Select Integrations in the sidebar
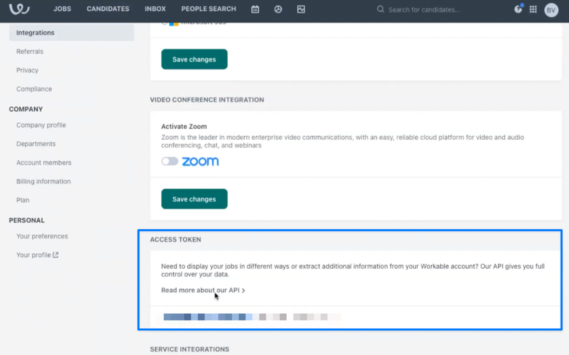Image resolution: width=569 pixels, height=355 pixels. coord(71,33)
